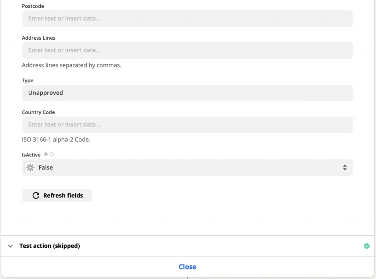The height and width of the screenshot is (279, 376).
Task: Click the Zapier gear icon beside False
Action: pos(30,167)
